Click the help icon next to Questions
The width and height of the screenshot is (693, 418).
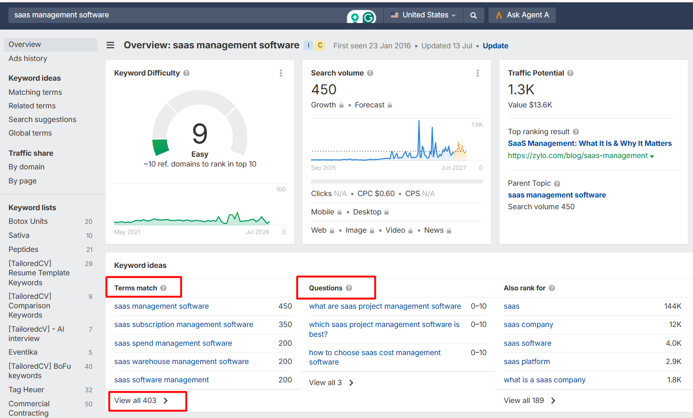point(349,288)
